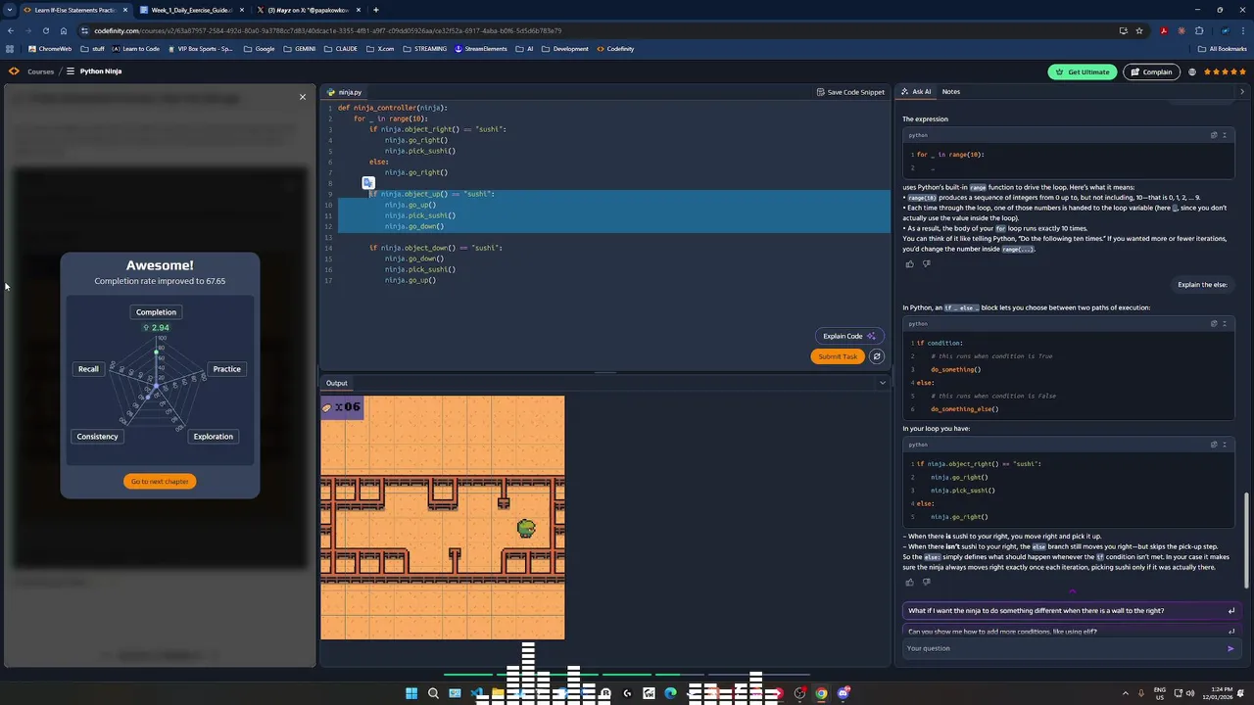Select the Exploration radar label
The image size is (1254, 705).
point(213,437)
